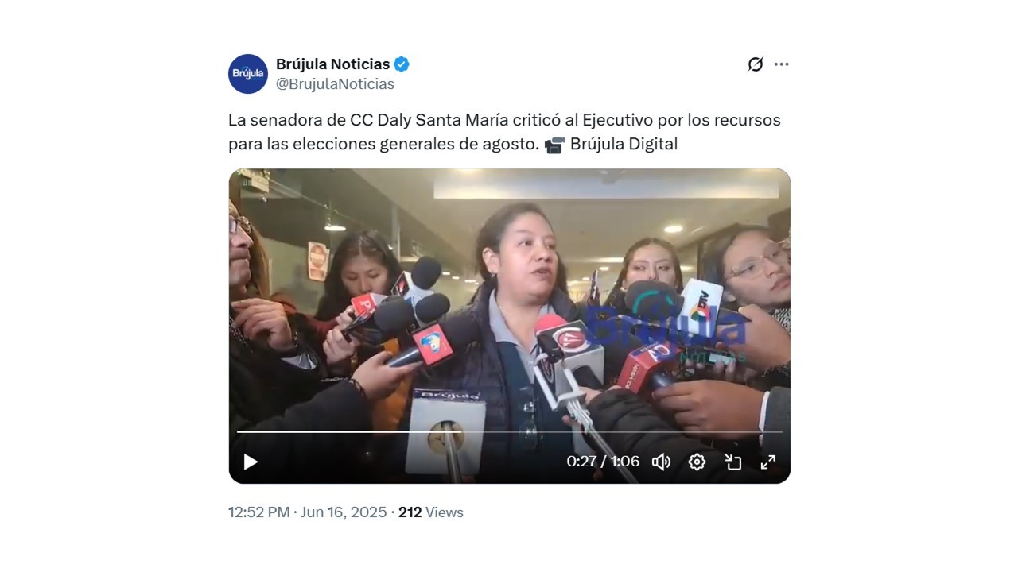Click the 0:27 / 1:06 time display
Image resolution: width=1018 pixels, height=572 pixels.
603,462
